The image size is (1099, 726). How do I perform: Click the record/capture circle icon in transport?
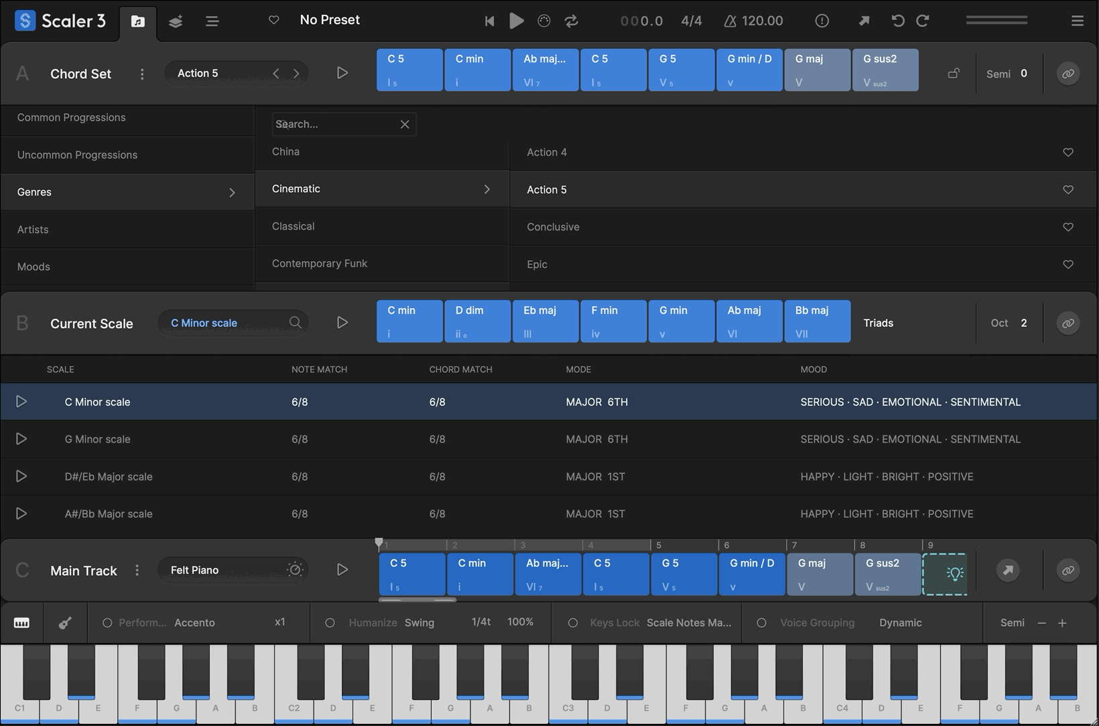coord(544,21)
